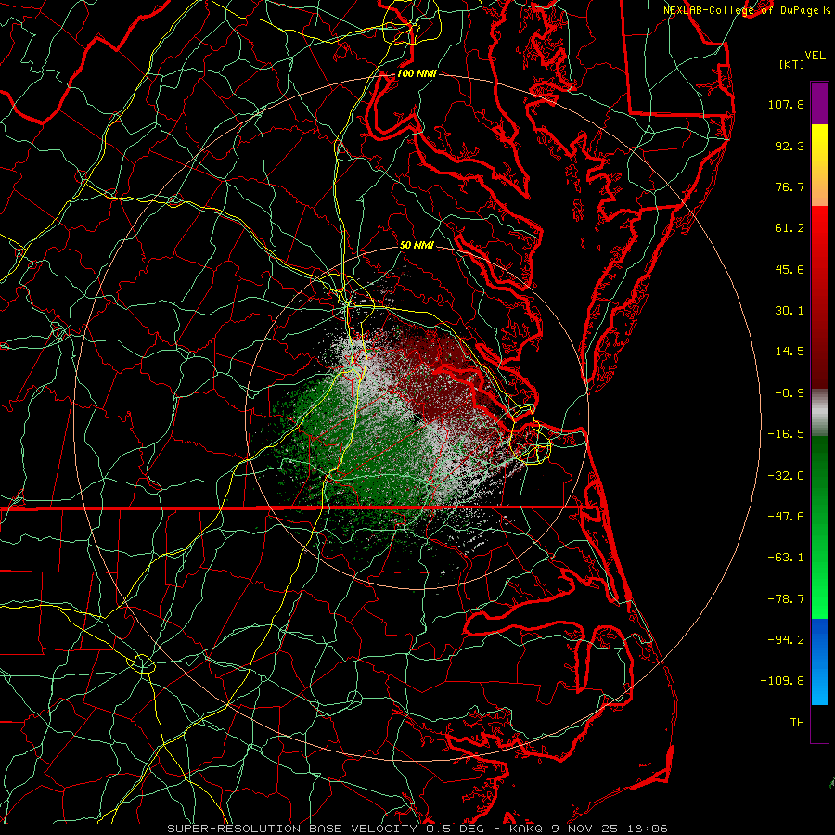Viewport: 835px width, 835px height.
Task: Click the -32.0 legend value
Action: coord(786,475)
